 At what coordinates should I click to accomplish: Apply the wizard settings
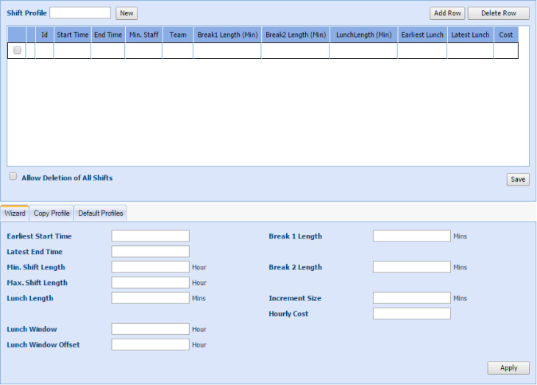(508, 368)
